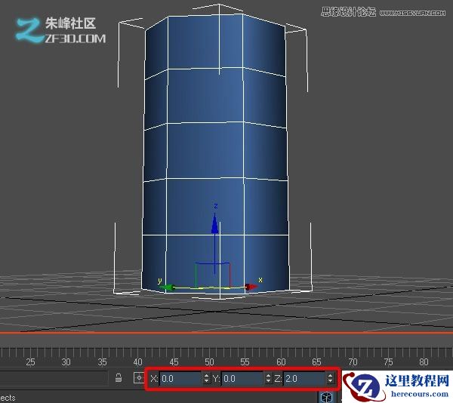Click the Z coordinate spinner arrows
Image resolution: width=453 pixels, height=403 pixels.
click(331, 378)
